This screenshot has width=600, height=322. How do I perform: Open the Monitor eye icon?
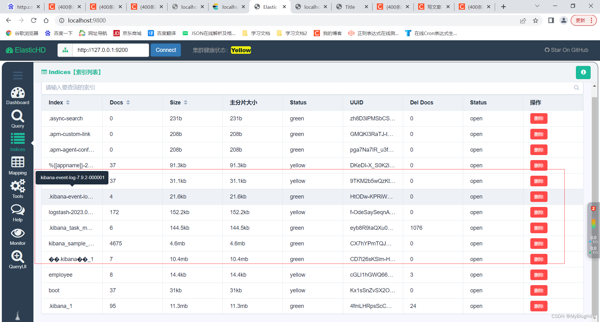pos(17,236)
